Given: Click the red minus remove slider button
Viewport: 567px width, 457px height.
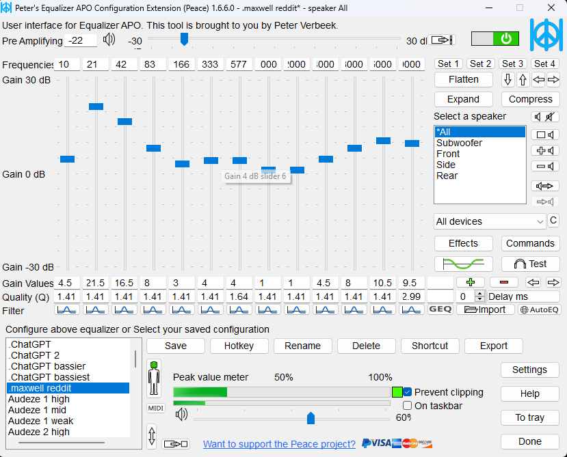Looking at the screenshot, I should point(503,282).
